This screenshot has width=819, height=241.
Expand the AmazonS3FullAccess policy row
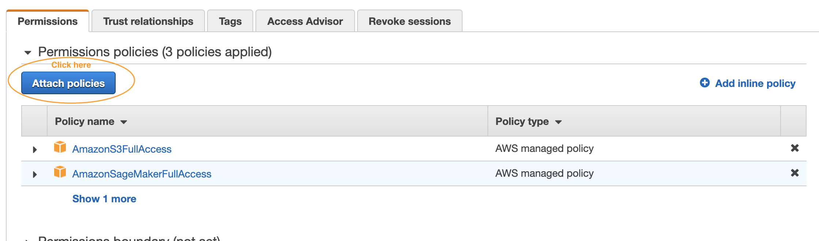tap(35, 149)
